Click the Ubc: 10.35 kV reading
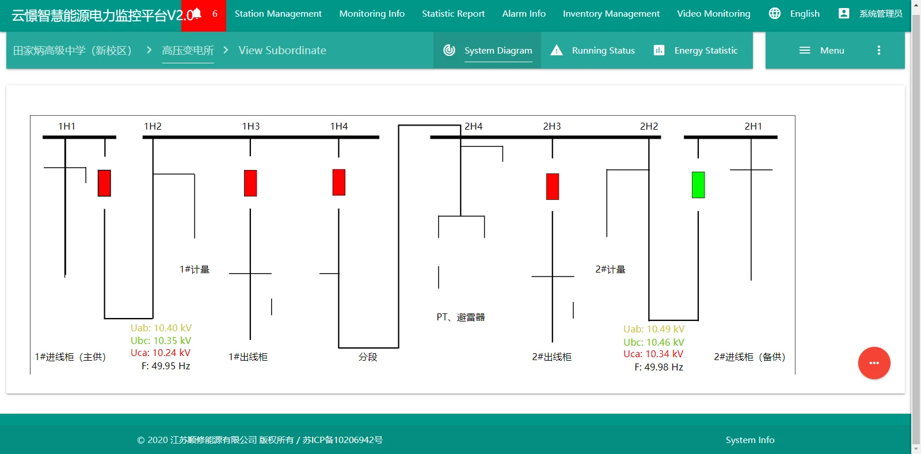921x454 pixels. coord(161,340)
